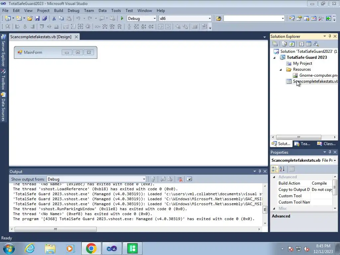Toggle auto-hide pin of Properties panel
This screenshot has height=255, width=340.
tap(330, 152)
